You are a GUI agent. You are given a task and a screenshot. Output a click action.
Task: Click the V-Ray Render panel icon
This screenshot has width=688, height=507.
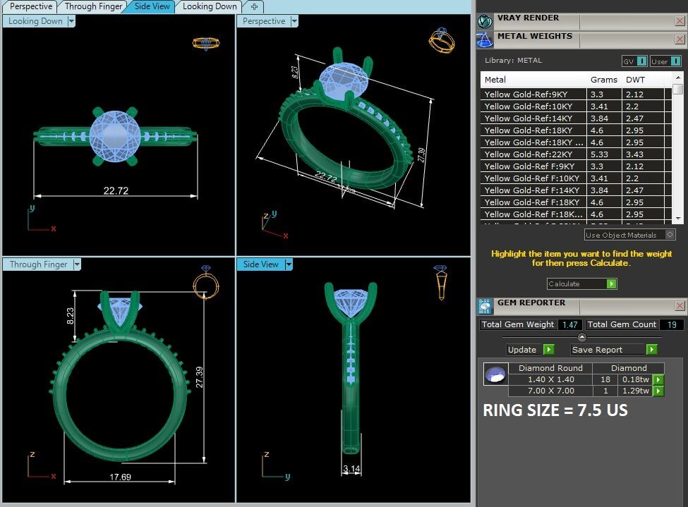(x=485, y=21)
